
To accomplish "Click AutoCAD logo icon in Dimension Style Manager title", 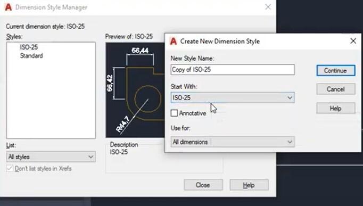I will (x=9, y=7).
